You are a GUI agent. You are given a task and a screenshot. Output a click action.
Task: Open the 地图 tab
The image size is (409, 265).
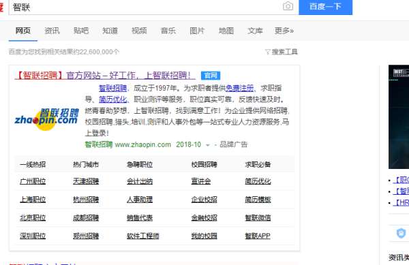pos(226,31)
